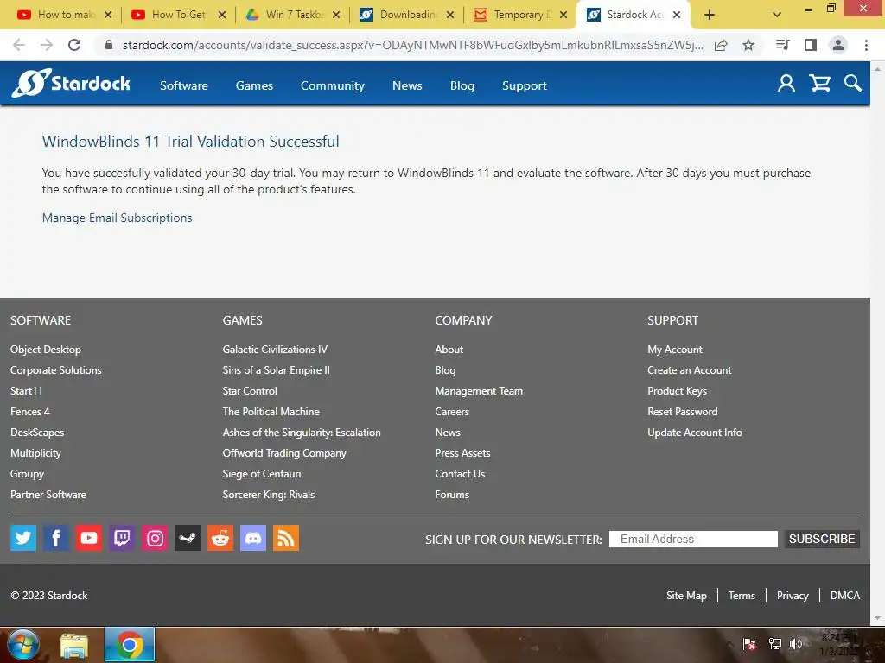Click browser back arrow

(x=19, y=45)
